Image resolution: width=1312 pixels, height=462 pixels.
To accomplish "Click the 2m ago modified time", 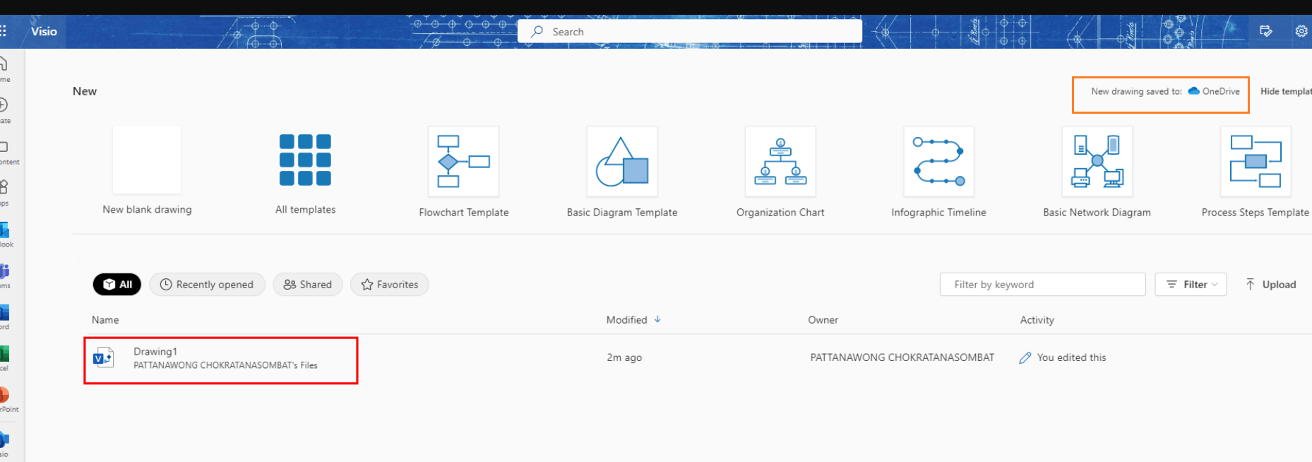I will 624,357.
